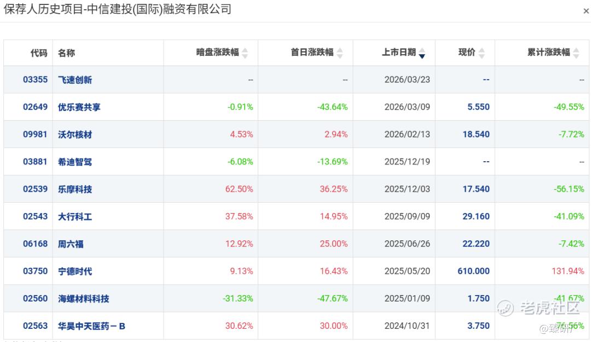Click grey market value 62.50%
The height and width of the screenshot is (342, 591).
239,189
